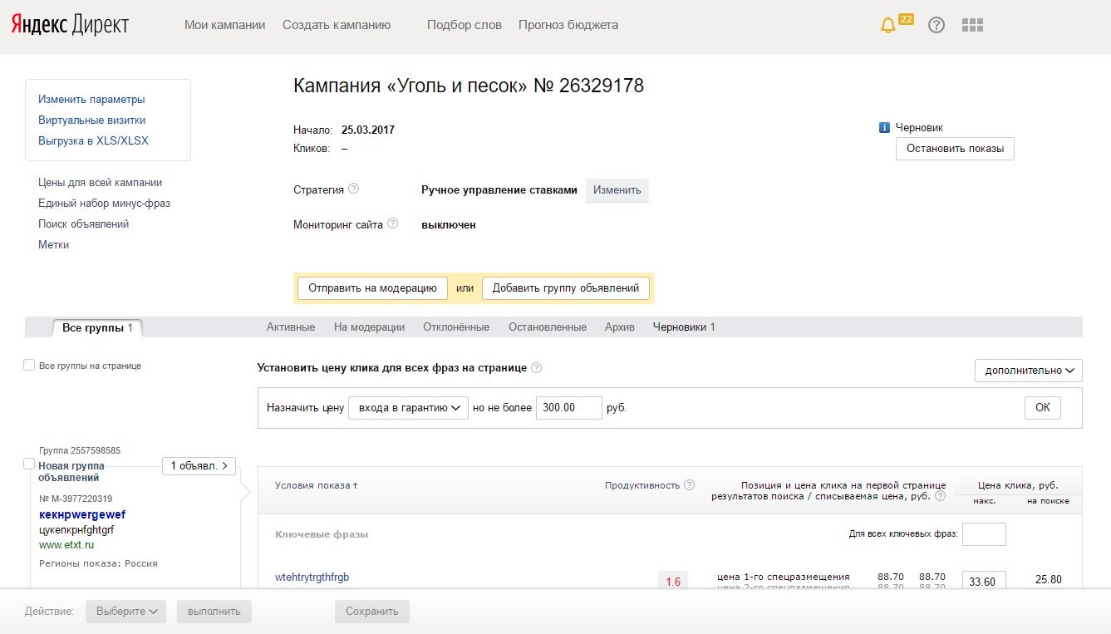The image size is (1111, 634).
Task: Click the blue info icon beside Черновик
Action: click(x=884, y=128)
